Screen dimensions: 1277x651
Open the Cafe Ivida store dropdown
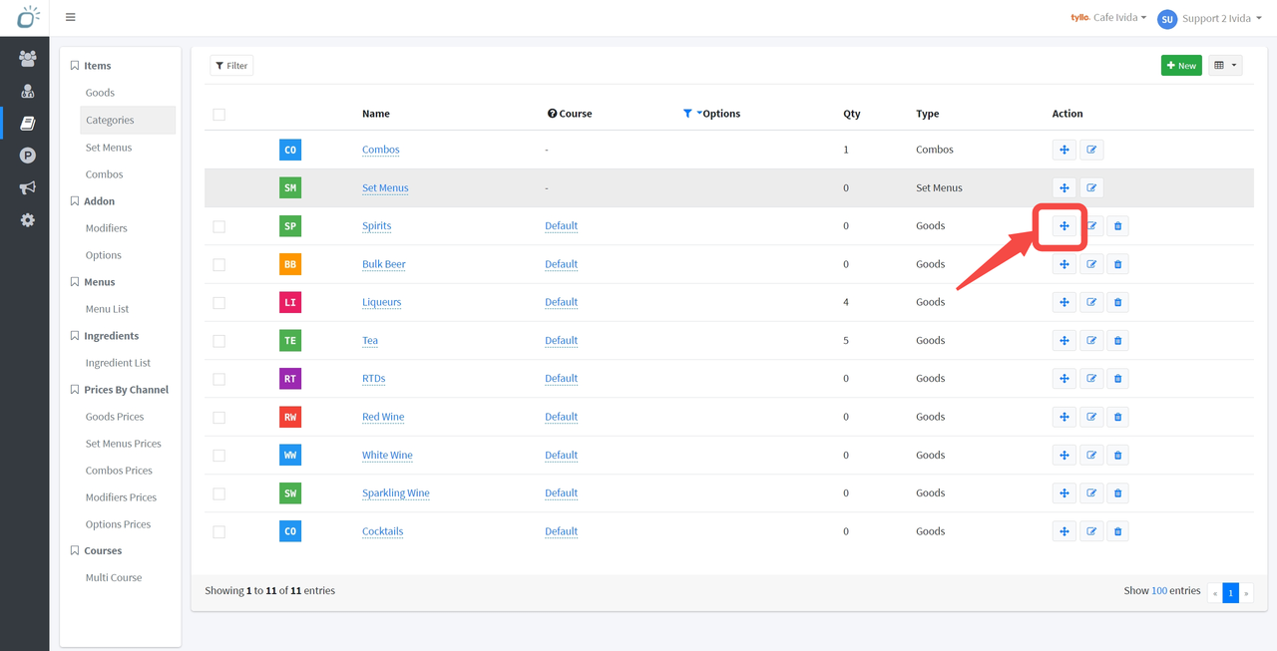[x=1108, y=18]
